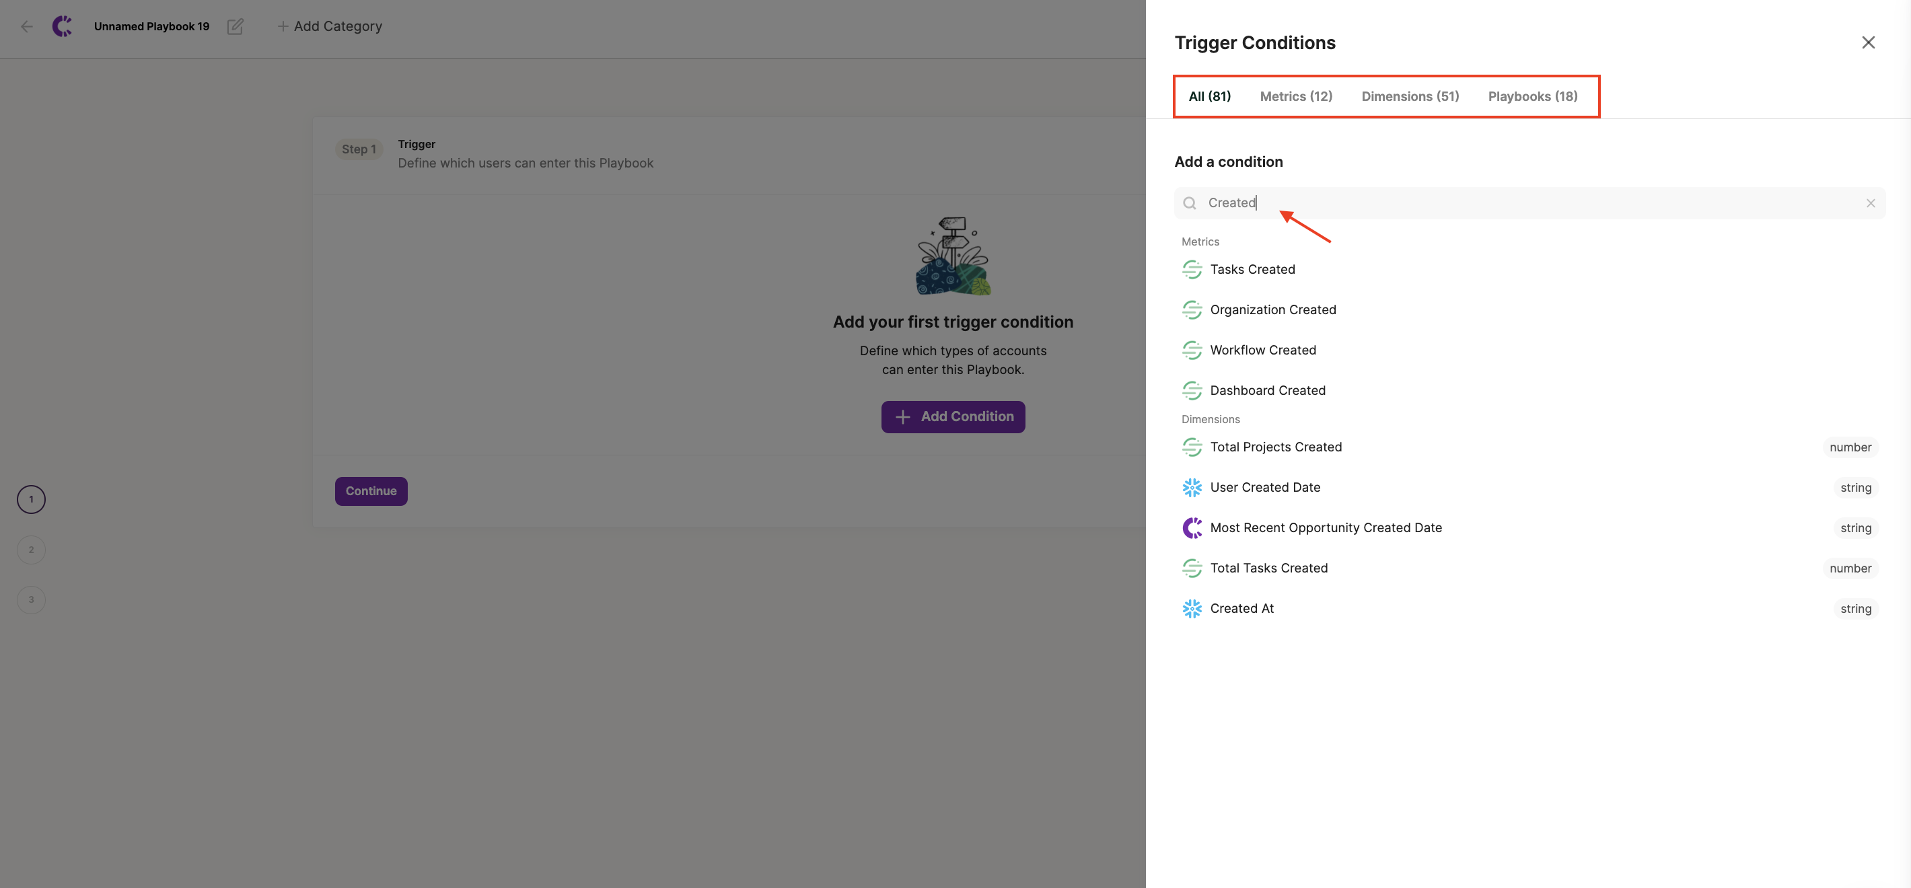
Task: Click the icon beside Most Recent Opportunity Created Date
Action: (1192, 527)
